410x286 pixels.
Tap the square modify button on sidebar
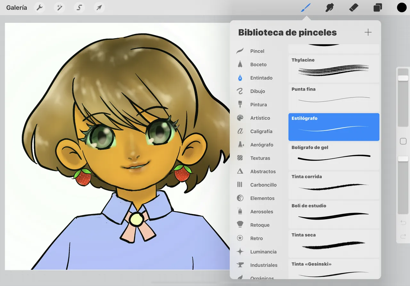click(403, 141)
